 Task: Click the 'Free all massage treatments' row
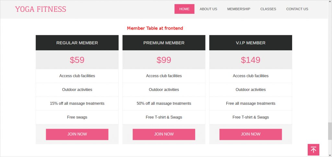click(251, 103)
